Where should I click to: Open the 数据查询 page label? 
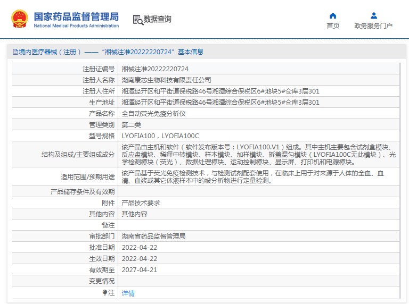click(x=158, y=19)
